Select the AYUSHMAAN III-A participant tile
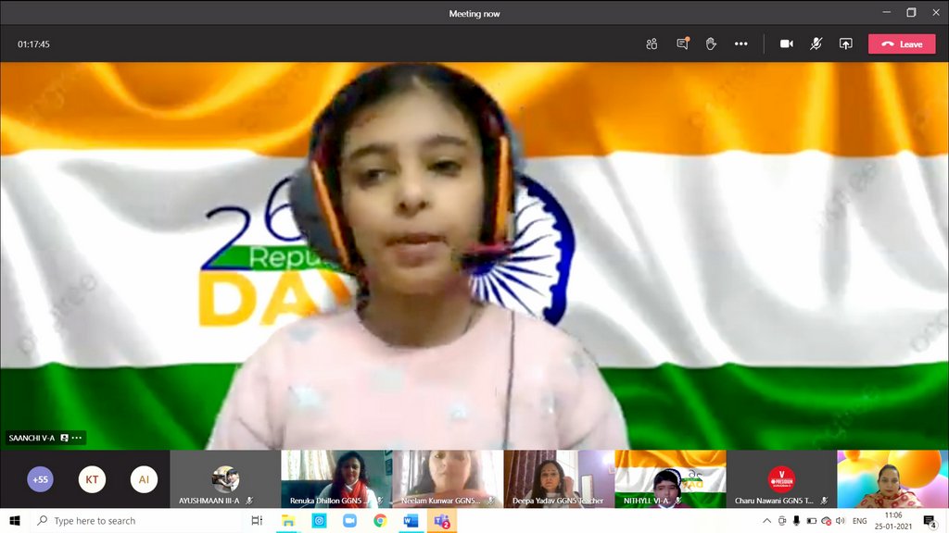The height and width of the screenshot is (533, 949). click(x=225, y=478)
